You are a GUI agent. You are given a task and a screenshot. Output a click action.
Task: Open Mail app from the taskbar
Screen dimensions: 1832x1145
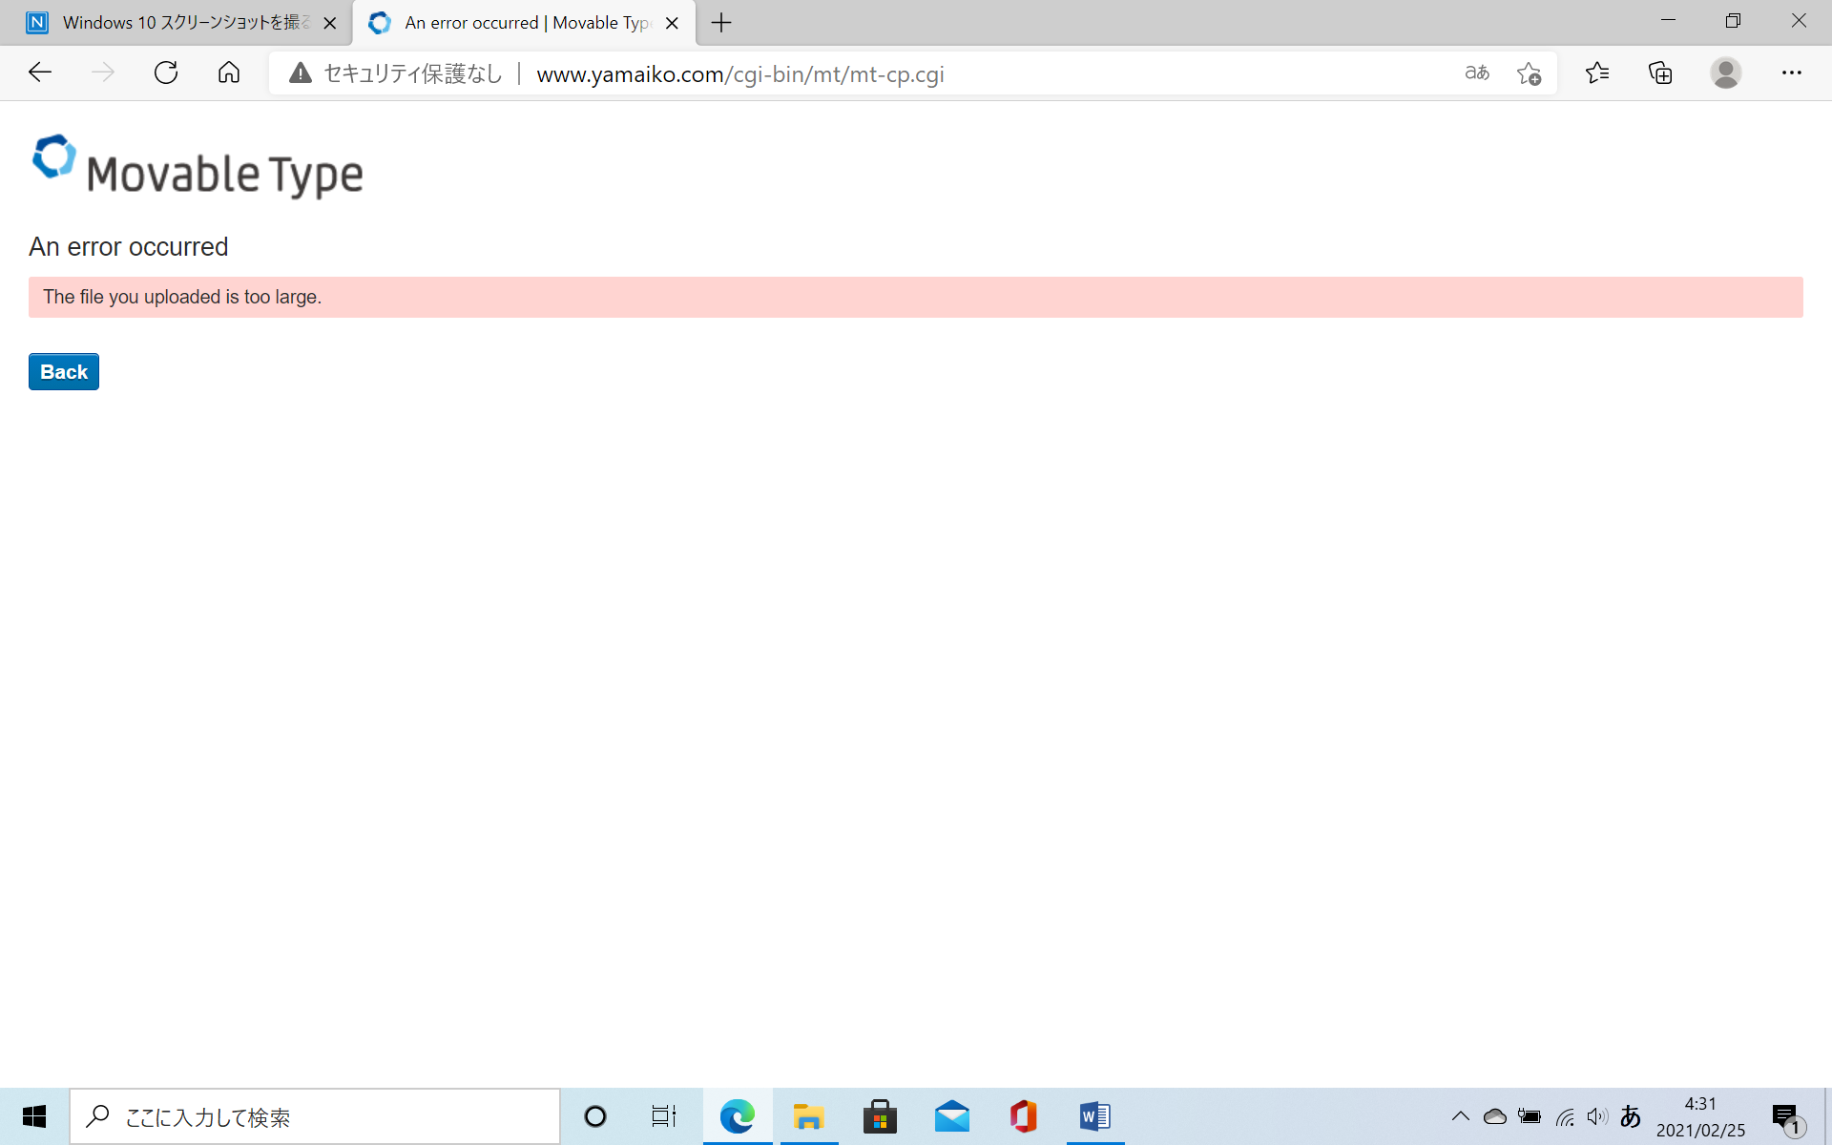coord(952,1116)
